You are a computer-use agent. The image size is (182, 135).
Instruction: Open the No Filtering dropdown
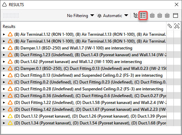(80, 15)
